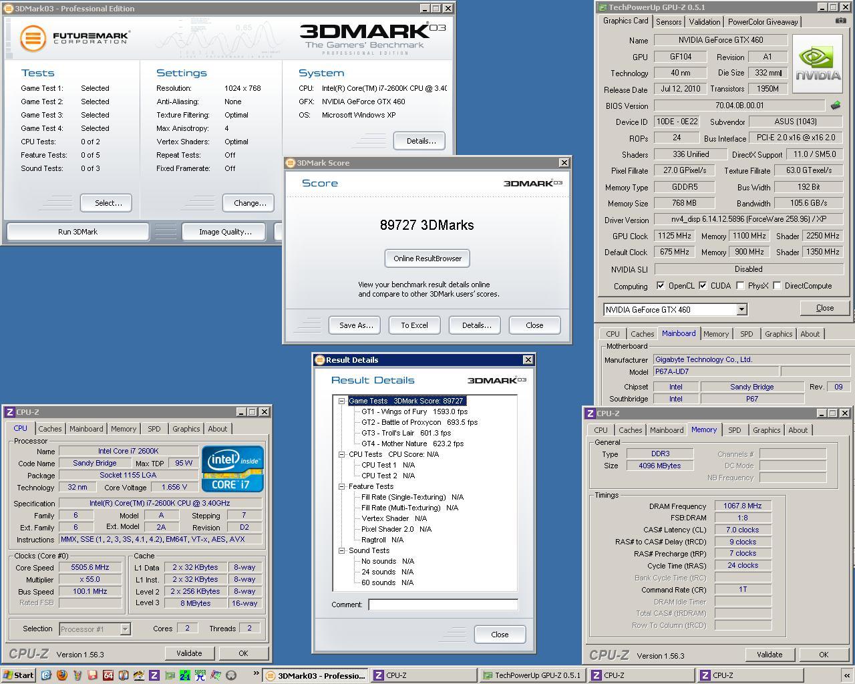Image resolution: width=855 pixels, height=684 pixels.
Task: Click the NVIDIA logo in GPU-Z
Action: [818, 65]
